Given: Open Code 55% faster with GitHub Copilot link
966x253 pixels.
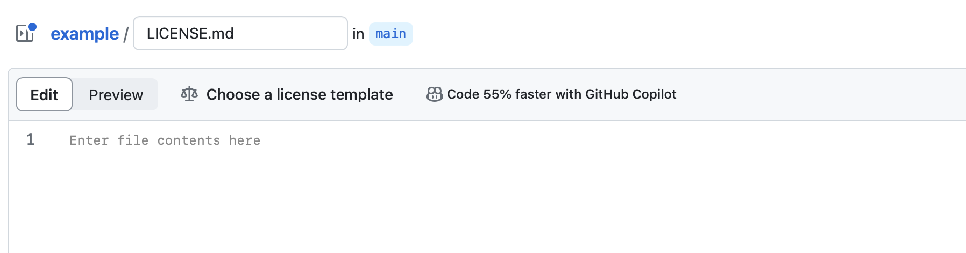Looking at the screenshot, I should (x=562, y=94).
